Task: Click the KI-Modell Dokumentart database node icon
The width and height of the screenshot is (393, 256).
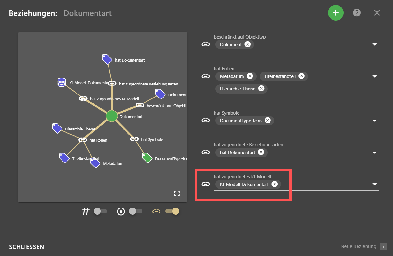Action: (62, 82)
